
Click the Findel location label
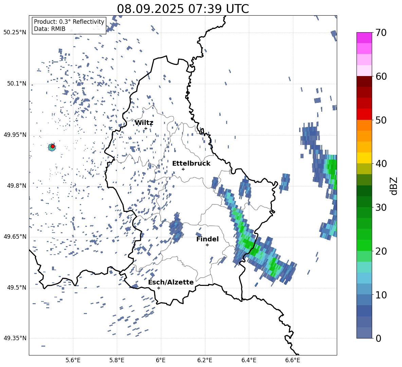pyautogui.click(x=207, y=239)
